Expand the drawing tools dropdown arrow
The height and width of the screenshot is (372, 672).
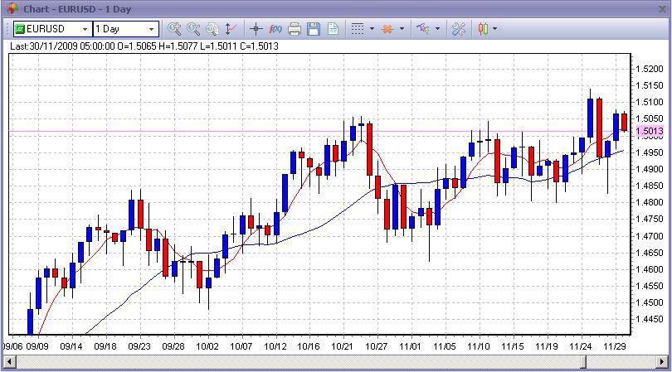pos(437,29)
